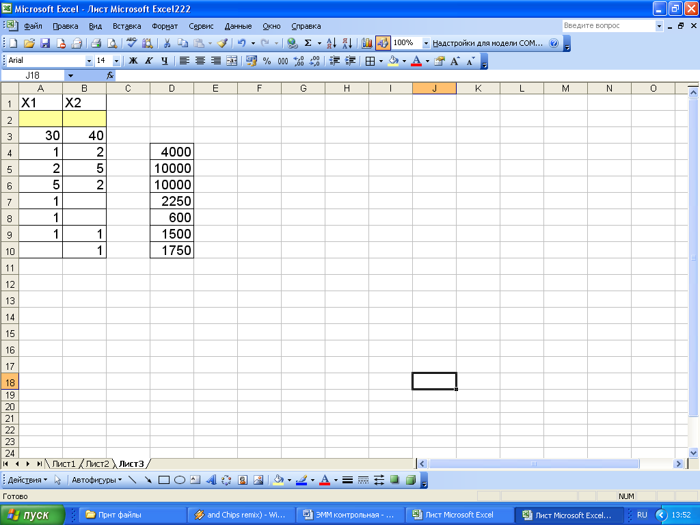Open the Формат menu
Screen dimensions: 700x525
[165, 26]
